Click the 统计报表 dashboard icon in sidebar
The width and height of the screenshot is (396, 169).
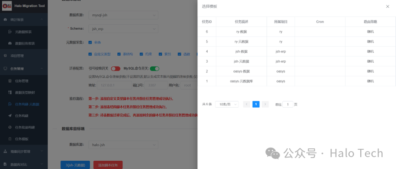(x=5, y=19)
